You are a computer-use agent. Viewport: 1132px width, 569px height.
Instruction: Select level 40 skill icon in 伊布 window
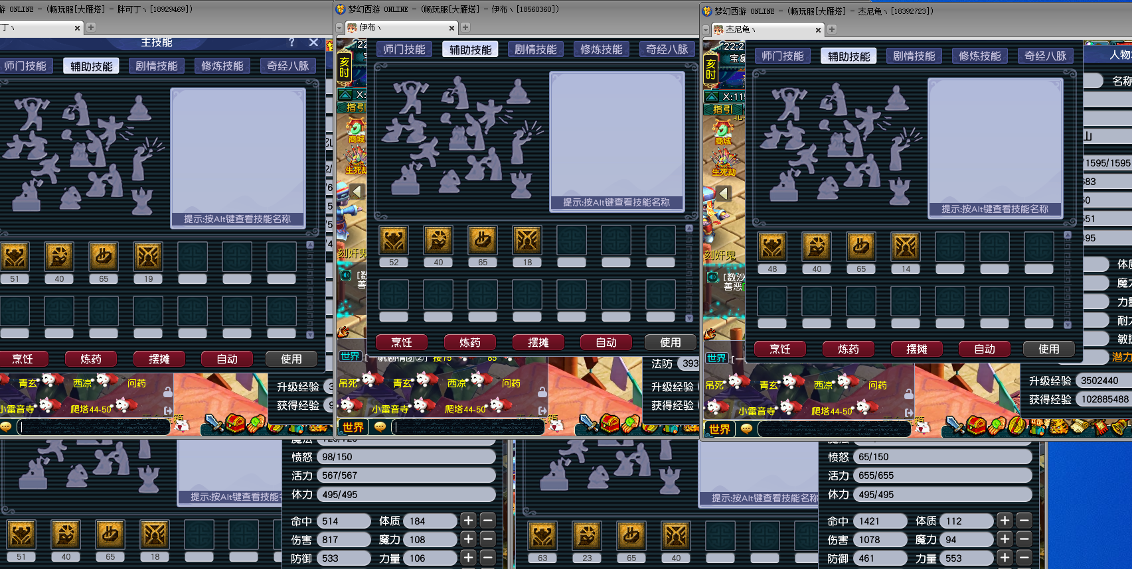point(438,240)
